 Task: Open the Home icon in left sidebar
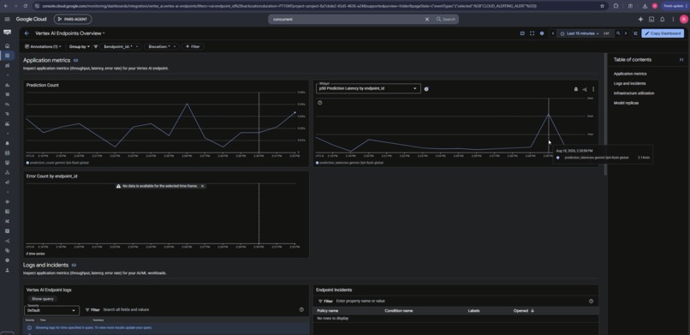[7, 45]
